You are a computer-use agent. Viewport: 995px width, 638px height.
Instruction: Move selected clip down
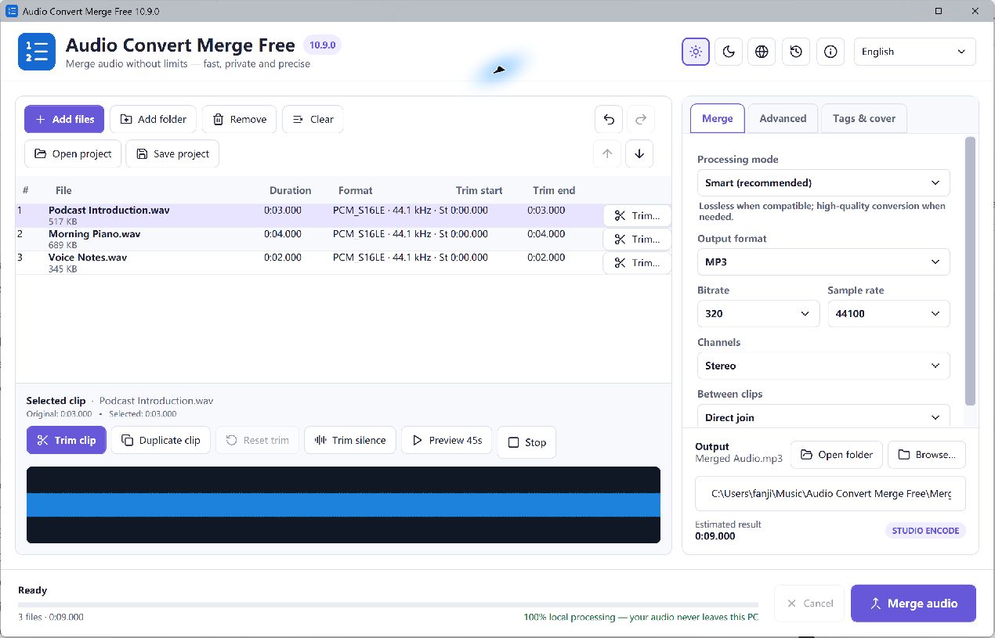pyautogui.click(x=640, y=153)
